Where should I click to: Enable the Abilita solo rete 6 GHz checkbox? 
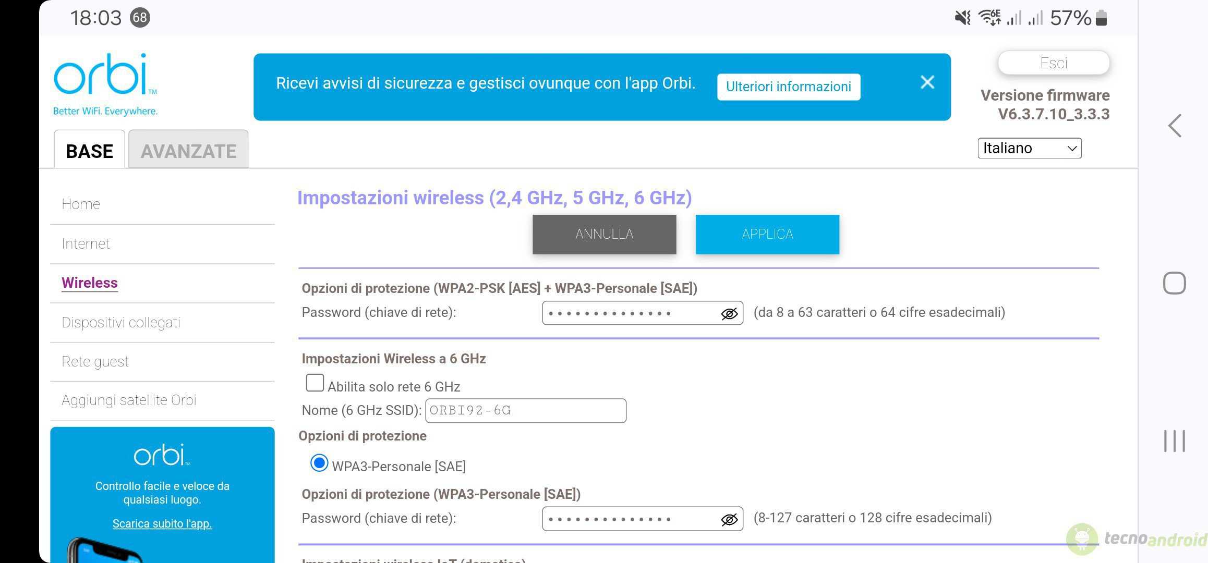(315, 383)
